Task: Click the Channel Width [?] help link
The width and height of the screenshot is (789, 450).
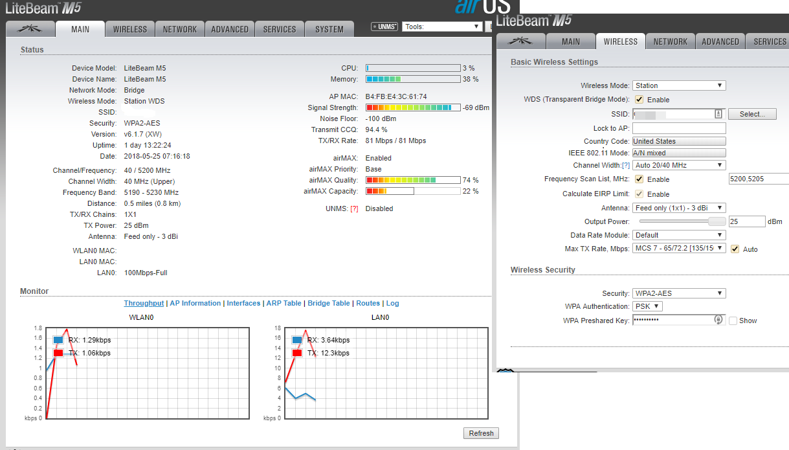Action: tap(625, 165)
